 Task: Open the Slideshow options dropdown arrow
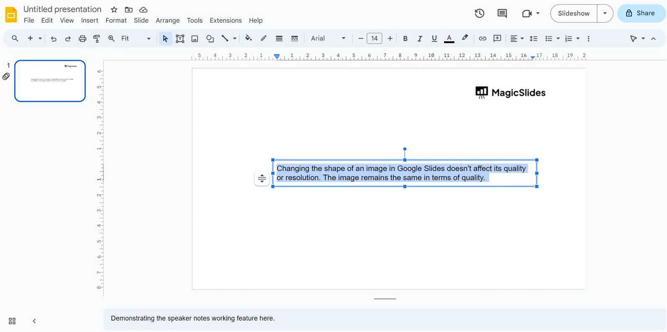click(x=605, y=13)
